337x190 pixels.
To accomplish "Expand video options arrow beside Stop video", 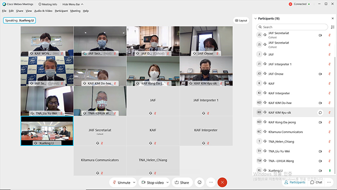I will pos(168,182).
